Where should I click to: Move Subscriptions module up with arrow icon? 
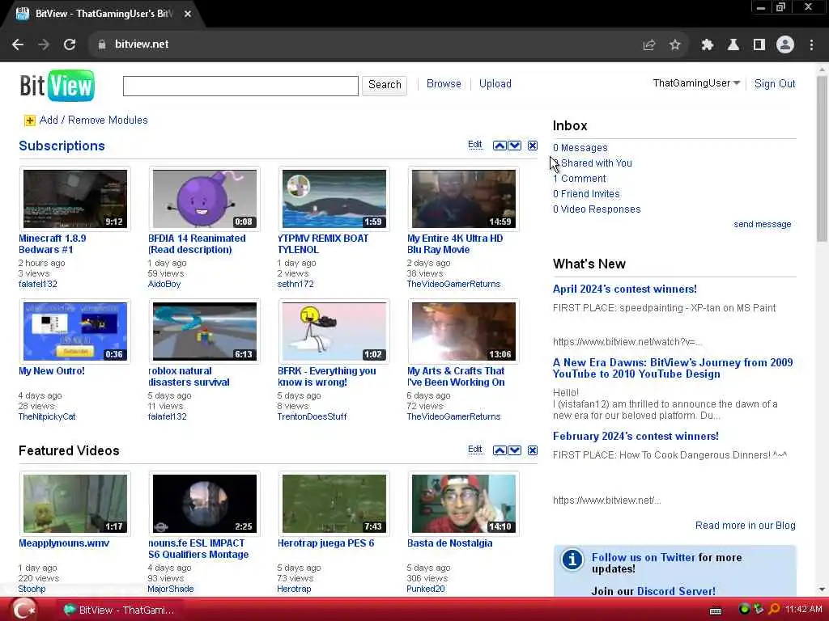[x=499, y=146]
